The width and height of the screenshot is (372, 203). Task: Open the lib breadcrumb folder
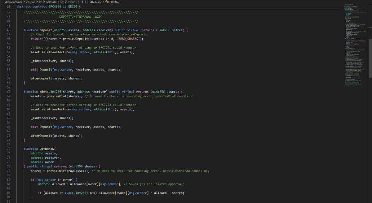click(41, 2)
